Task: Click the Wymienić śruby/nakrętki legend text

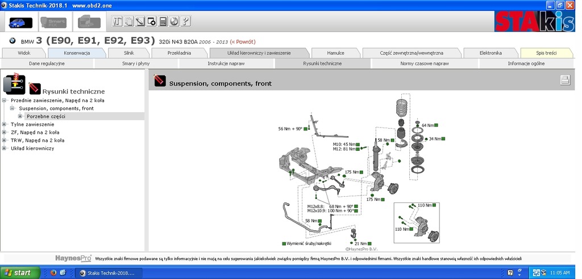Action: (x=309, y=243)
